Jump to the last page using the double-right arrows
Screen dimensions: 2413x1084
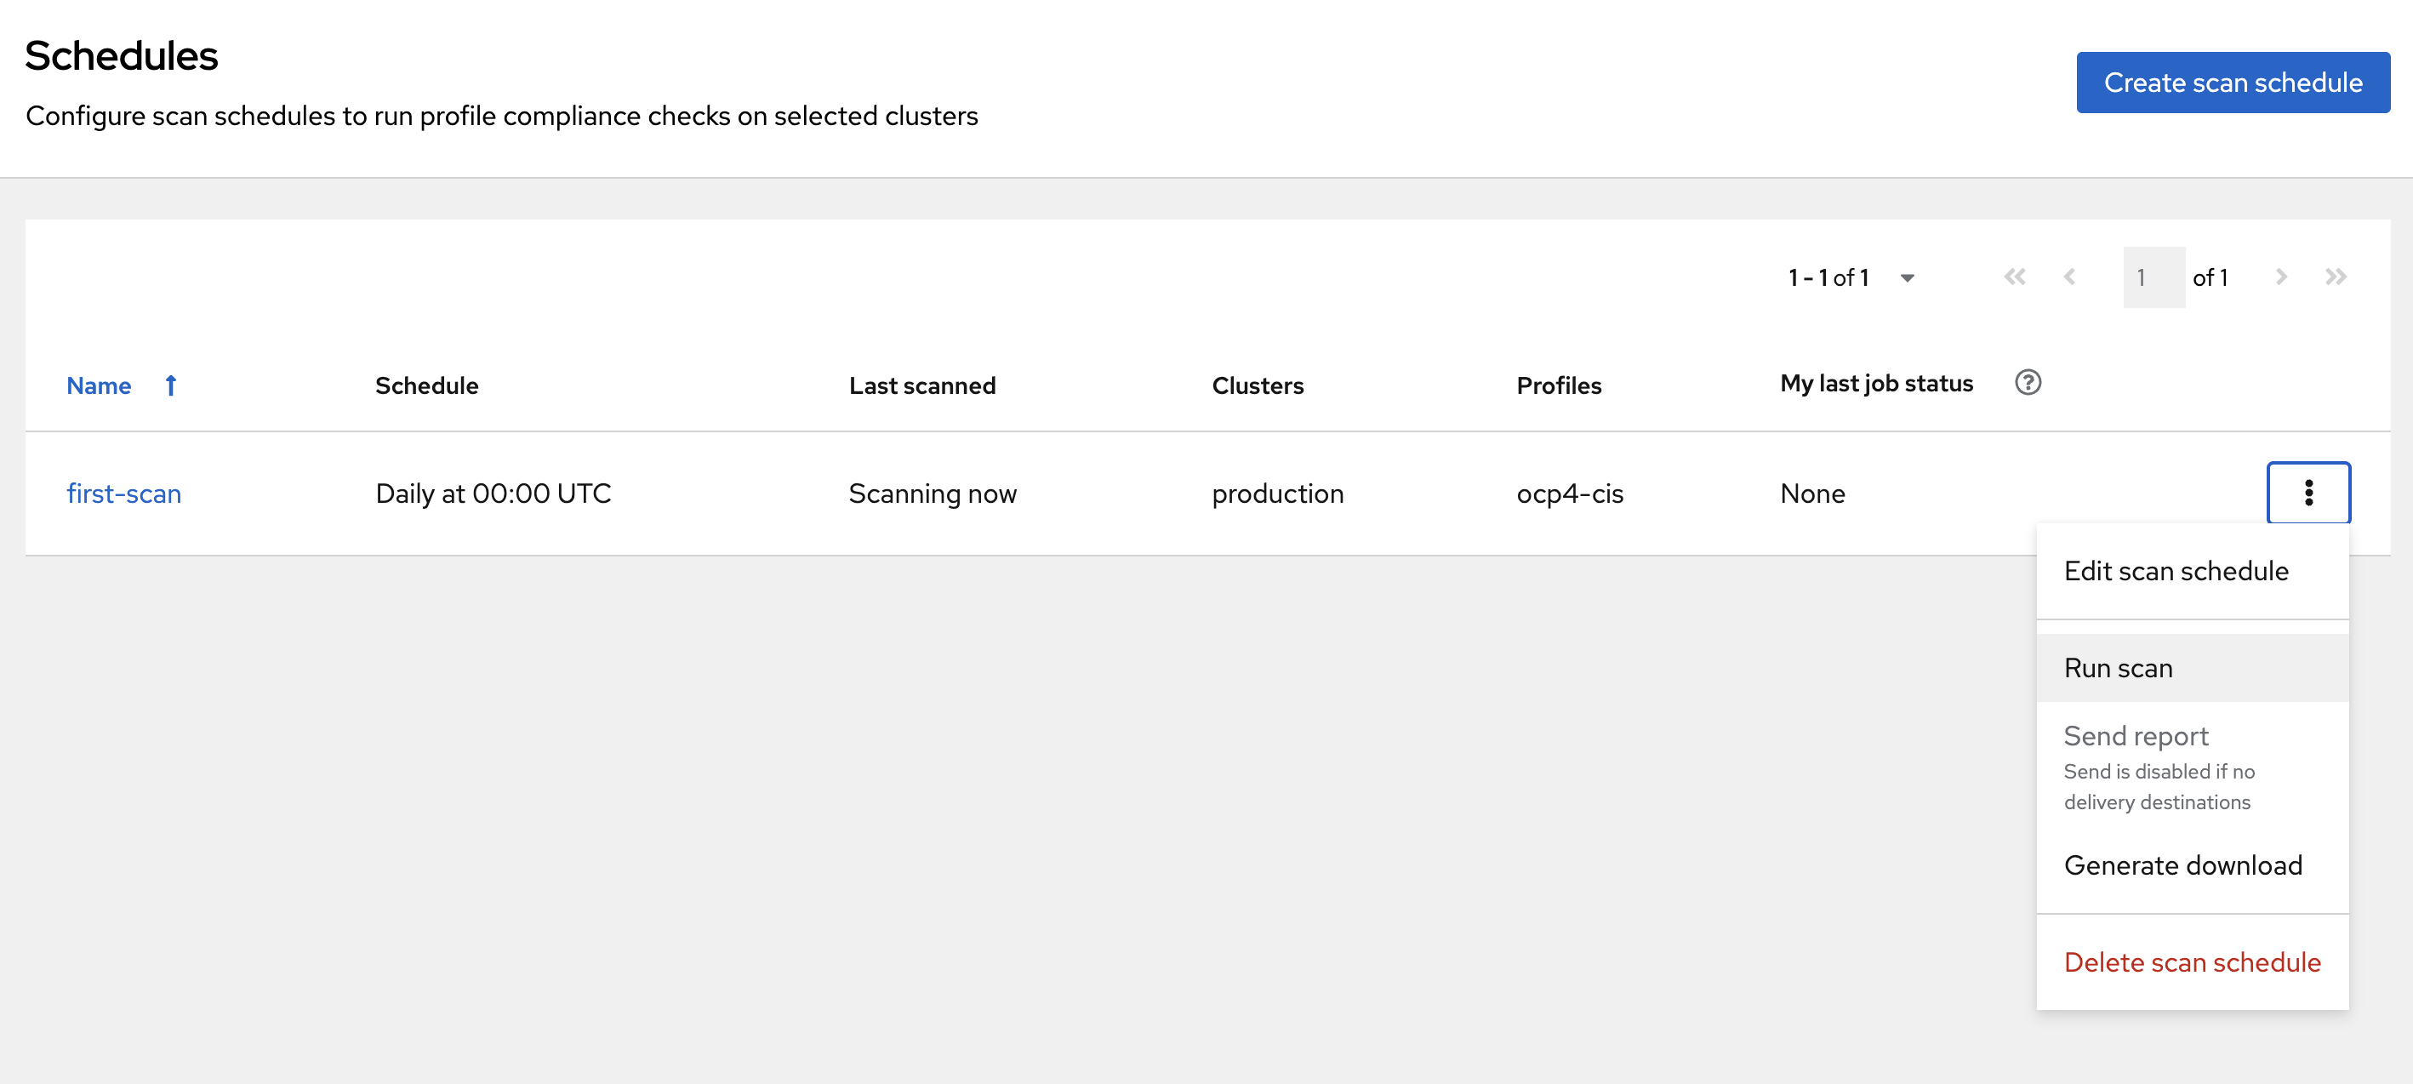pos(2336,277)
